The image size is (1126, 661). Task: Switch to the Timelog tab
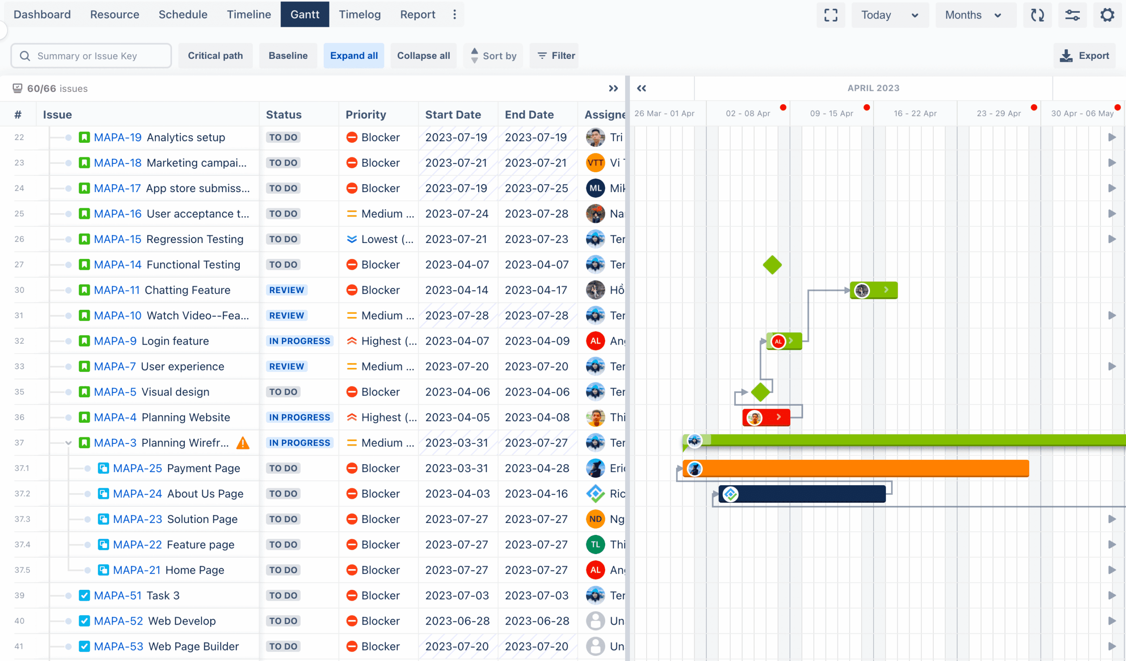[360, 15]
